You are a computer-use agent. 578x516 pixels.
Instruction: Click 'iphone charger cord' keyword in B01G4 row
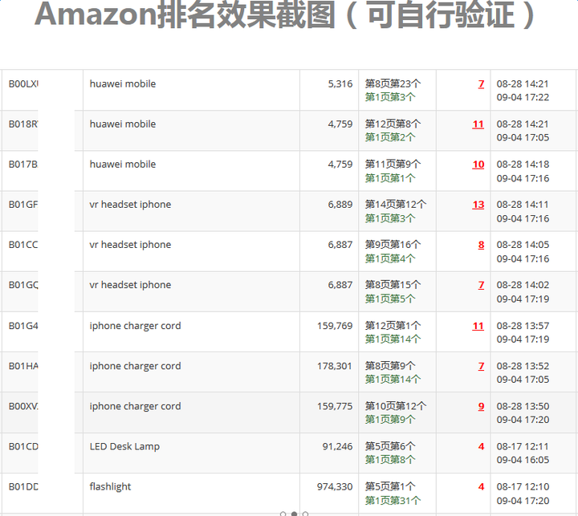tap(136, 326)
